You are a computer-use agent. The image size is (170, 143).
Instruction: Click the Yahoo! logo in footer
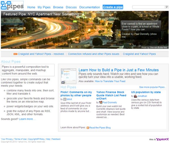(x=162, y=139)
